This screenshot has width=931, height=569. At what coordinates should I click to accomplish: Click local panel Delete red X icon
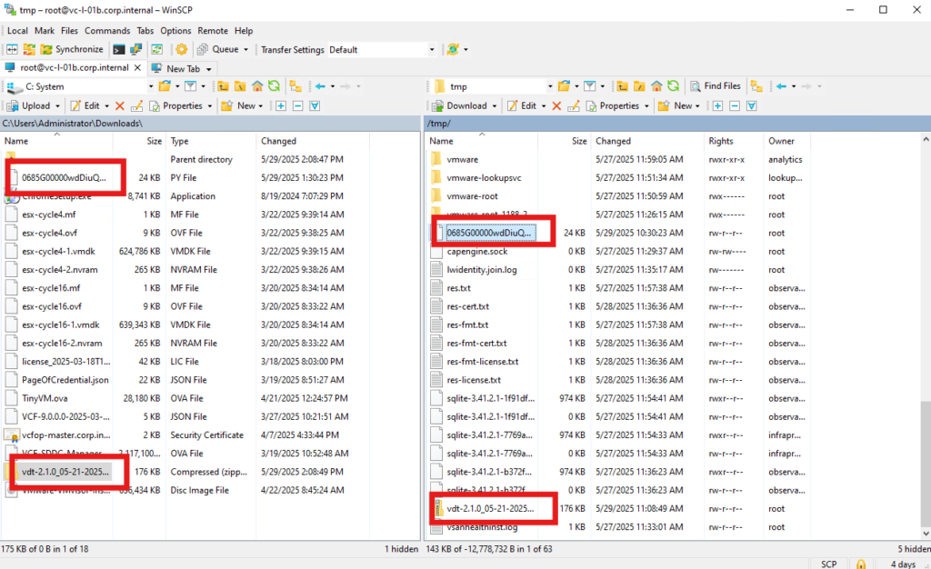pos(119,105)
